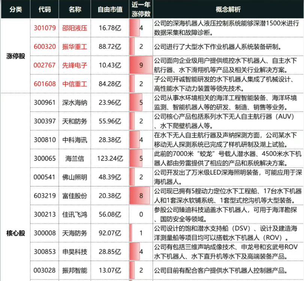Click the 分类 column header
This screenshot has width=304, height=281.
pyautogui.click(x=15, y=9)
